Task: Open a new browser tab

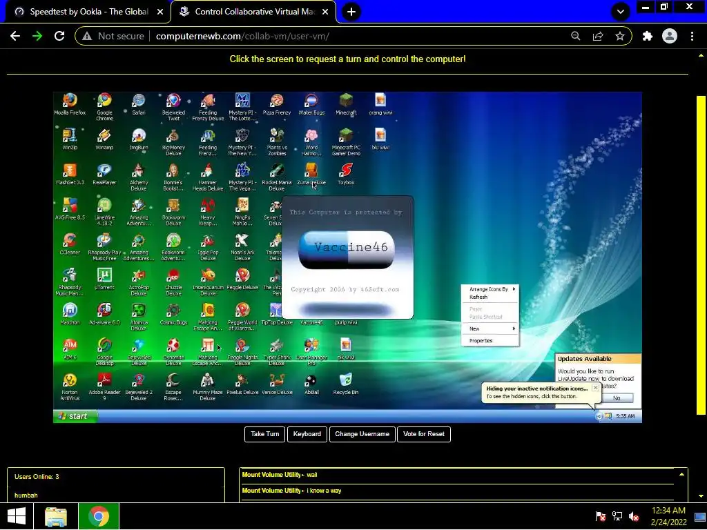Action: (351, 12)
